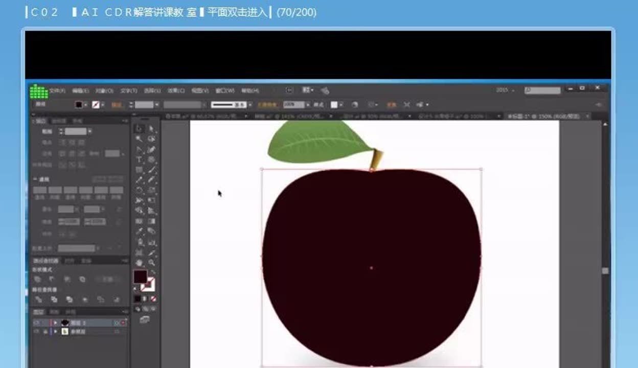Click the Minus Front shape mode icon
The width and height of the screenshot is (638, 368).
tap(53, 279)
